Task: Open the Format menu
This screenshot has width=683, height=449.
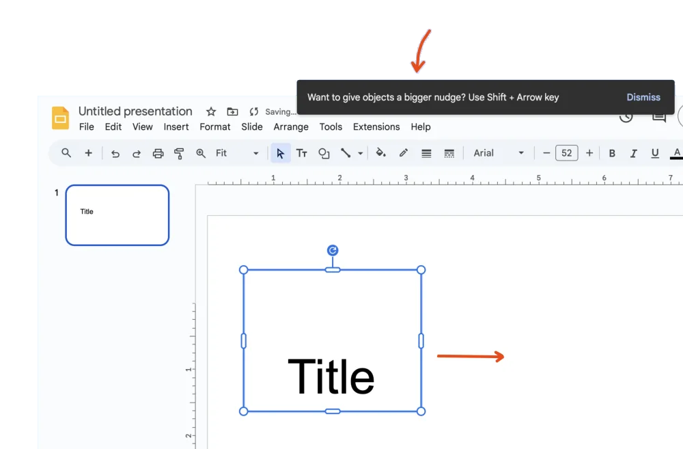Action: coord(214,127)
